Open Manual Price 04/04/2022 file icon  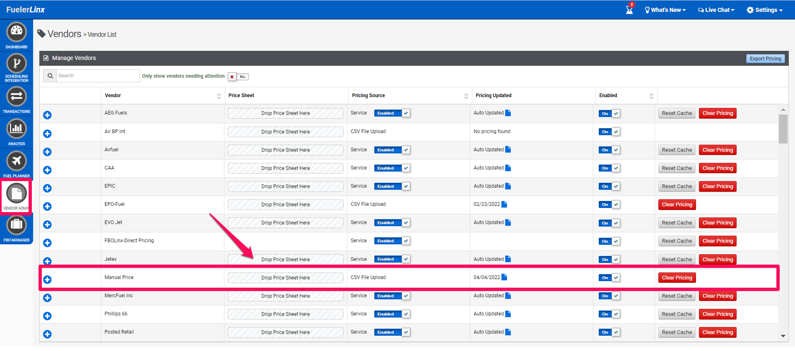tap(504, 277)
